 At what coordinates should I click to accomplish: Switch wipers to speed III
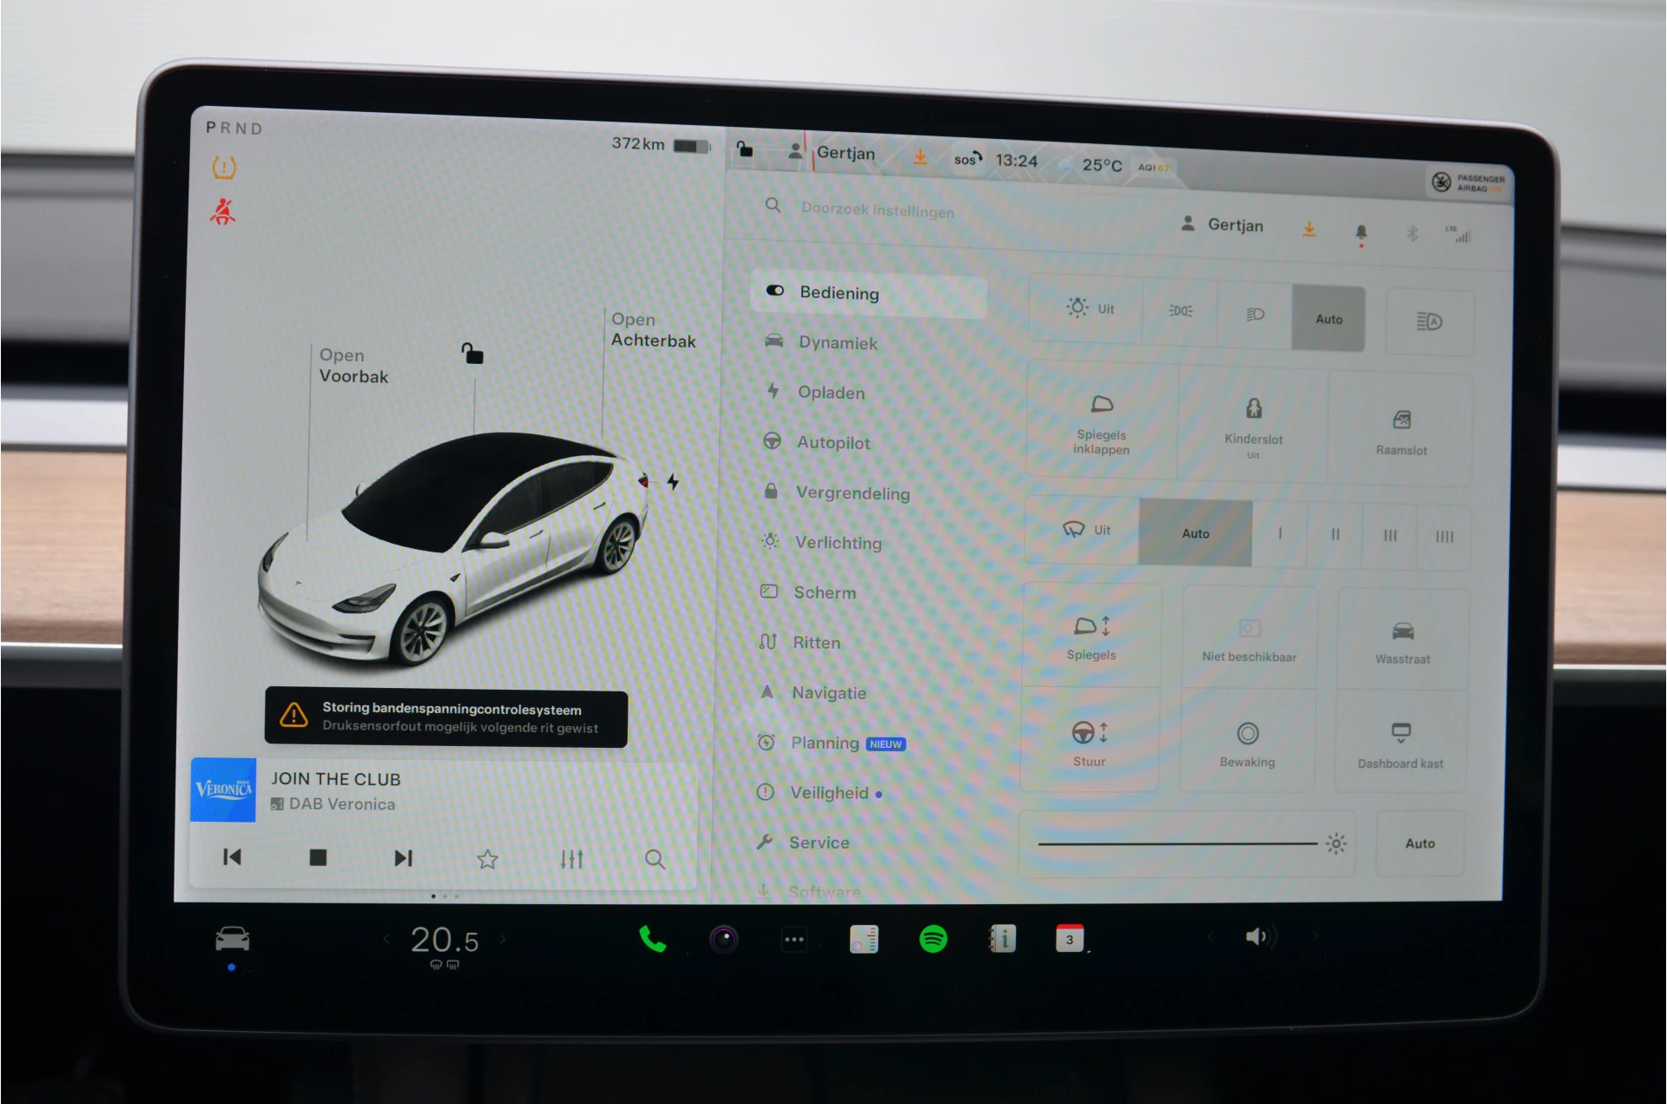[x=1389, y=536]
